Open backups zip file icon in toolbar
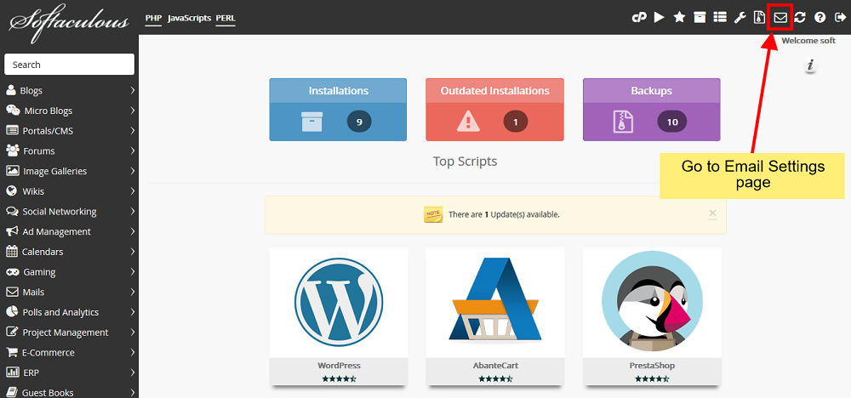This screenshot has width=851, height=398. 759,17
